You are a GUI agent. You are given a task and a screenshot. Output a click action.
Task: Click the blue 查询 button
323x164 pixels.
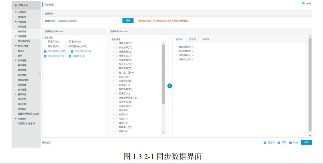point(128,20)
